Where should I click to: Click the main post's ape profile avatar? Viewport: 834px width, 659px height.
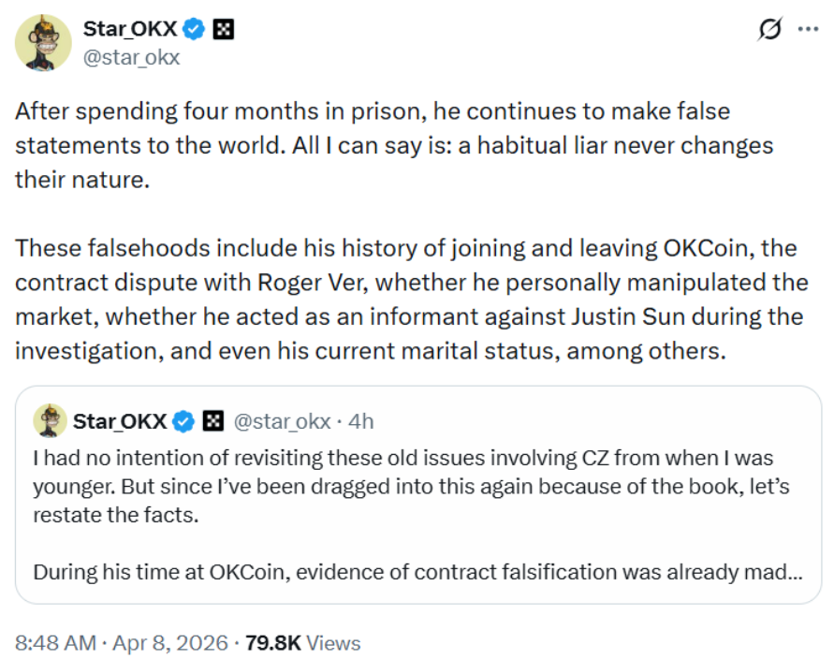[43, 43]
